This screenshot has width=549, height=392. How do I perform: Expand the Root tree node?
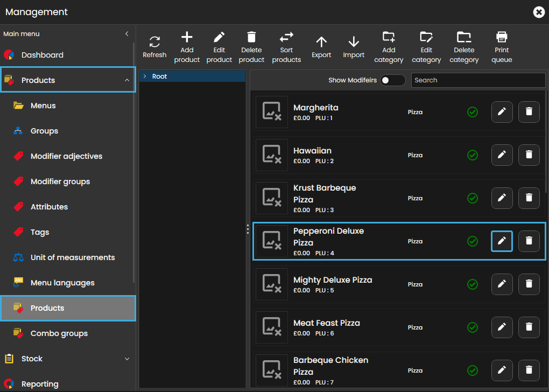145,76
